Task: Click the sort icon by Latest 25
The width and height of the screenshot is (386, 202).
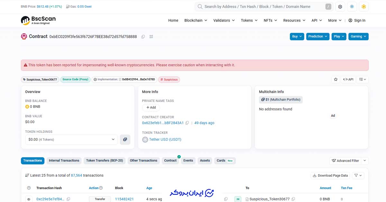Action: point(27,175)
